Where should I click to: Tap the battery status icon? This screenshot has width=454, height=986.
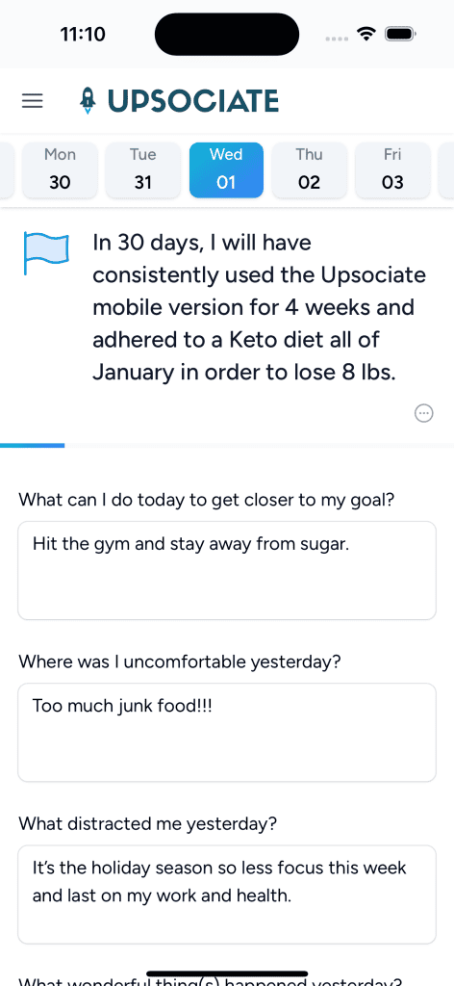pyautogui.click(x=401, y=34)
